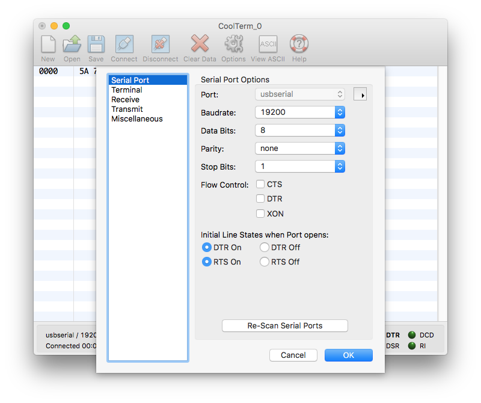481x403 pixels.
Task: Select Miscellaneous in options list
Action: click(148, 118)
